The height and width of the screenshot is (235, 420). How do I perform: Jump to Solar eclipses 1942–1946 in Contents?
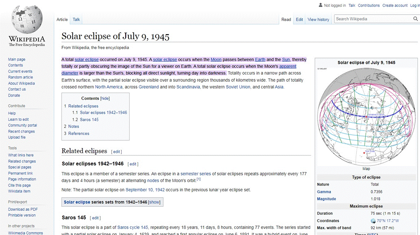[x=103, y=113]
